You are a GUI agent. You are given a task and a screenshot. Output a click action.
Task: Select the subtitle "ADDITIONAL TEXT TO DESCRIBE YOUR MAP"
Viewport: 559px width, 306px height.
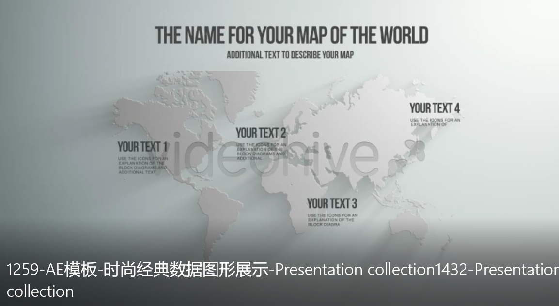pos(290,55)
